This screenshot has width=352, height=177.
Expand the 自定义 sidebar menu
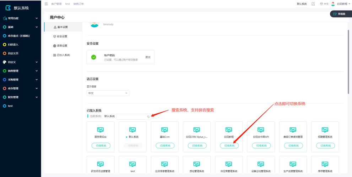[x=21, y=62]
